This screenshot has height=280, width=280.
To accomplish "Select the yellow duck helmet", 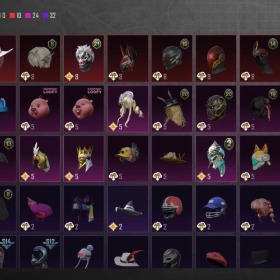I will pos(128,158).
